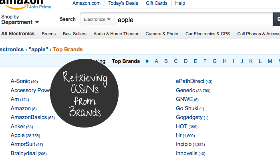Select Top Brands in the alphabet filter
The height and width of the screenshot is (160, 280).
click(x=126, y=61)
